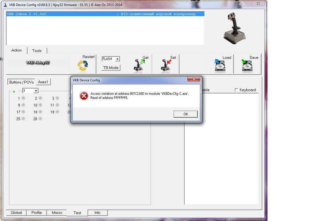
Task: Click button indicator 17
Action: tap(23, 112)
